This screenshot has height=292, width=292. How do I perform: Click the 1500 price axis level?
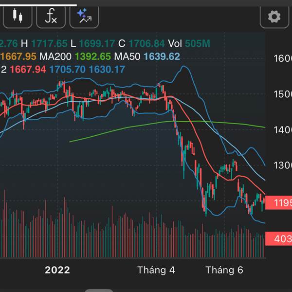(x=282, y=94)
